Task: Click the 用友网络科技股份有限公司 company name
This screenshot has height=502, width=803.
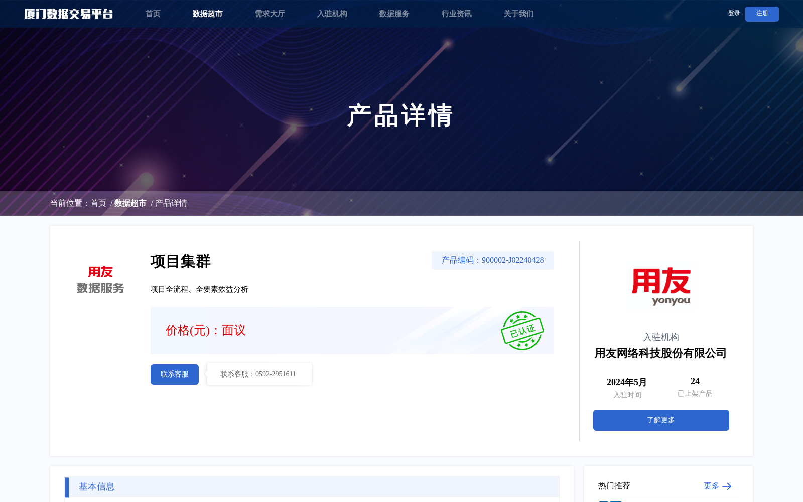Action: (x=660, y=353)
